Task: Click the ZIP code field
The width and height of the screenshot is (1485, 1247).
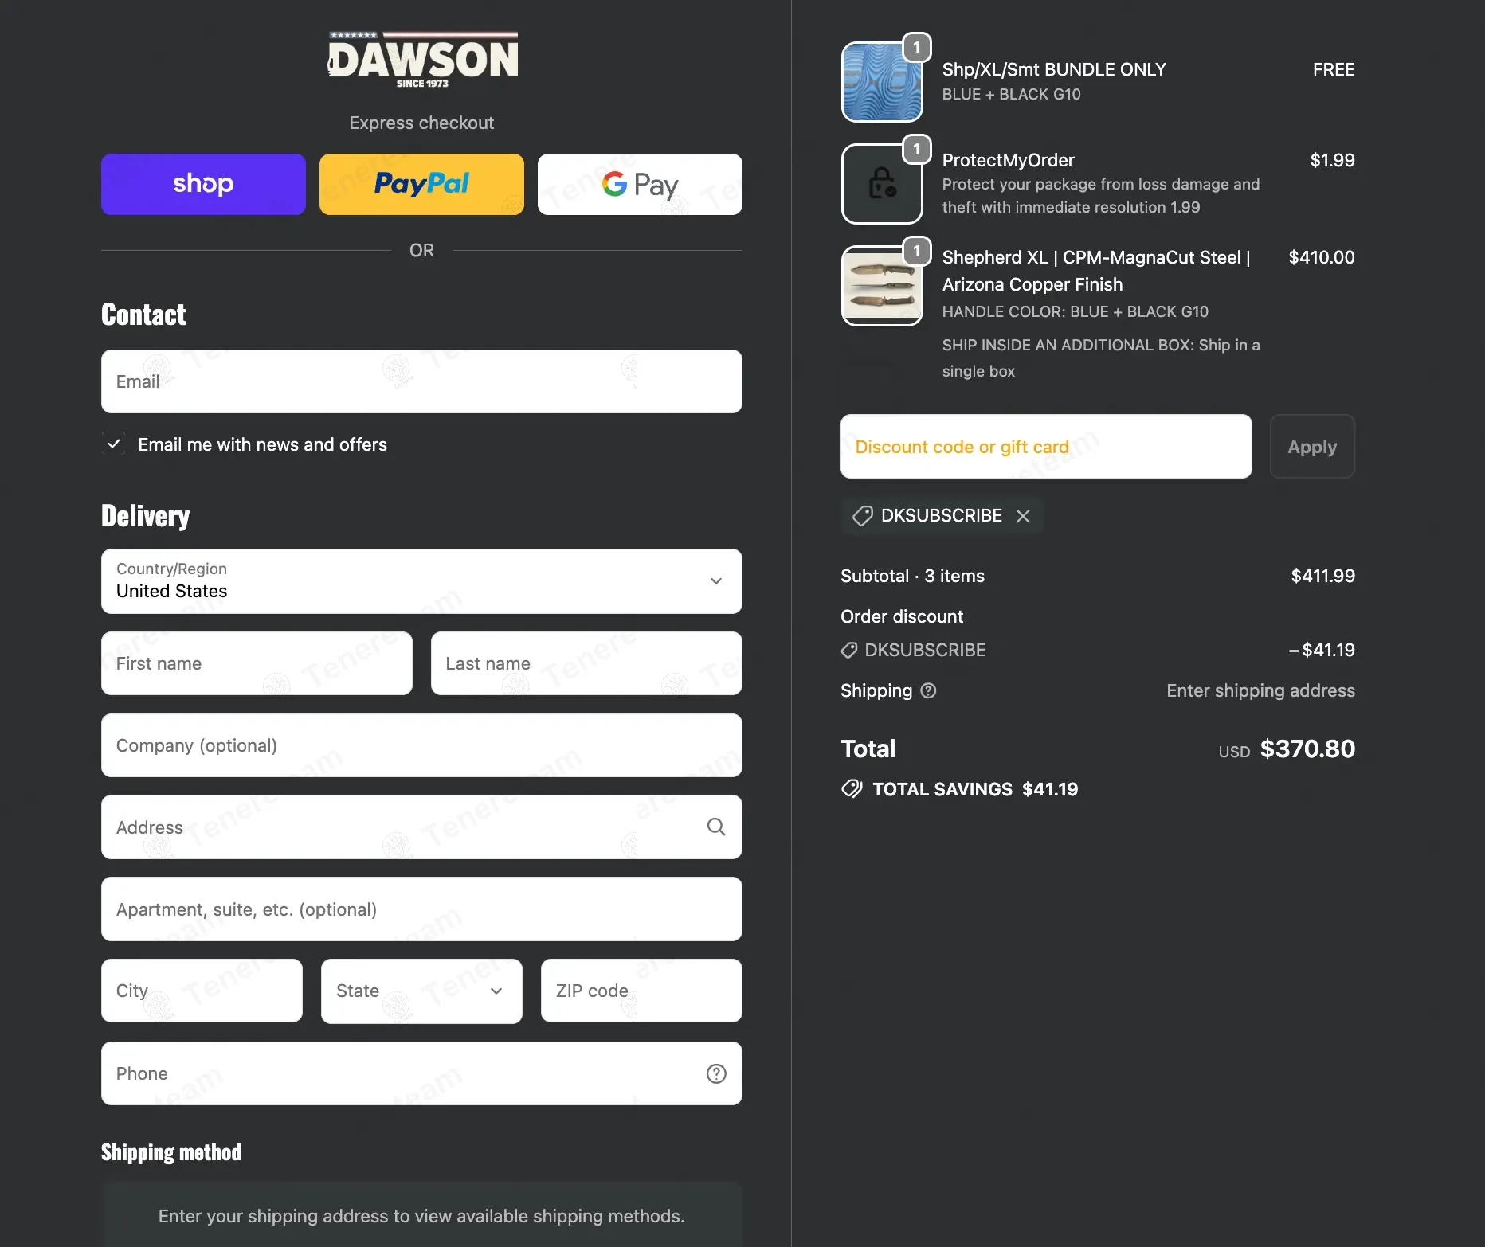Action: [641, 991]
